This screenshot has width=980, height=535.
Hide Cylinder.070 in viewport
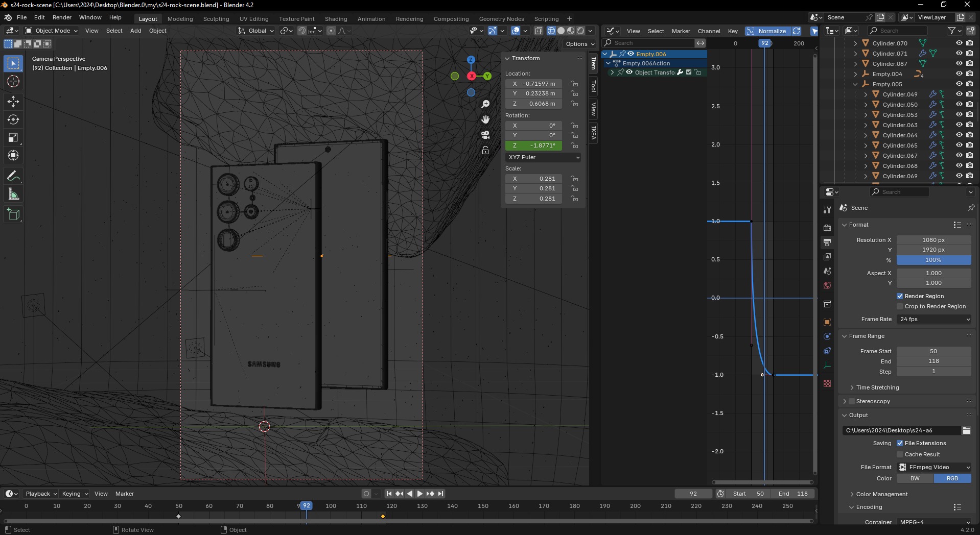click(959, 43)
